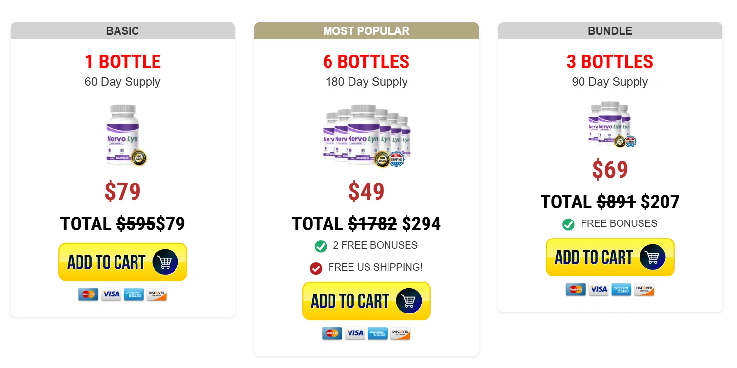
Task: Select the MOST POPULAR header tab
Action: tap(366, 31)
